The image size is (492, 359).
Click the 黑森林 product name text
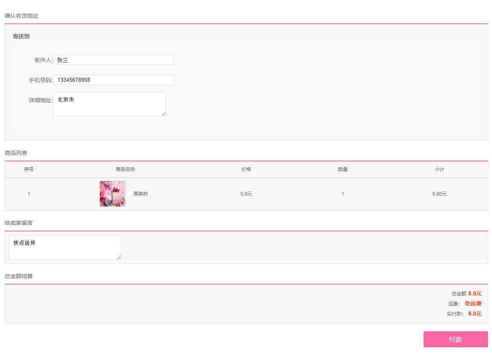(x=141, y=194)
